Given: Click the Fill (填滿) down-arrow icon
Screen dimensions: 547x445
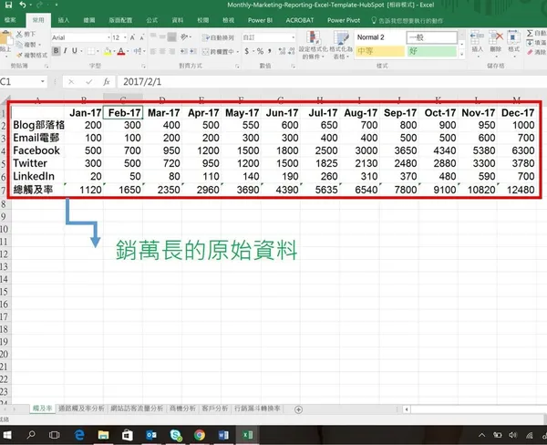Looking at the screenshot, I should 530,43.
